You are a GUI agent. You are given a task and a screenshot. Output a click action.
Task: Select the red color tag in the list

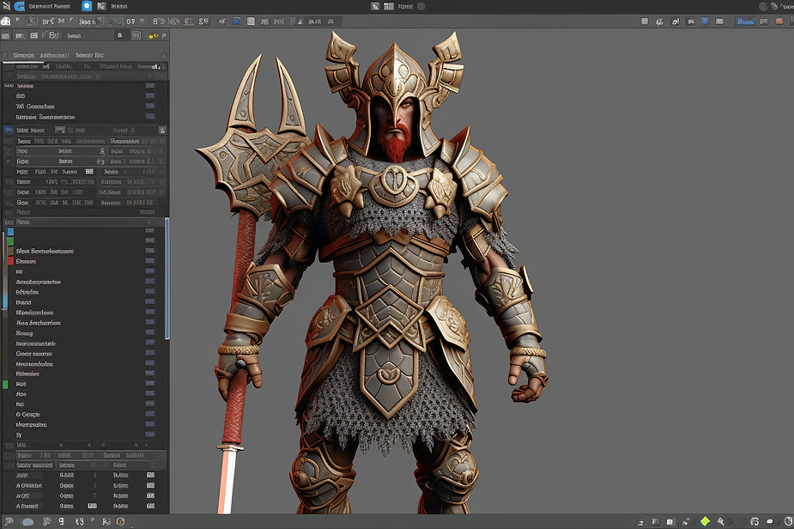click(x=10, y=261)
